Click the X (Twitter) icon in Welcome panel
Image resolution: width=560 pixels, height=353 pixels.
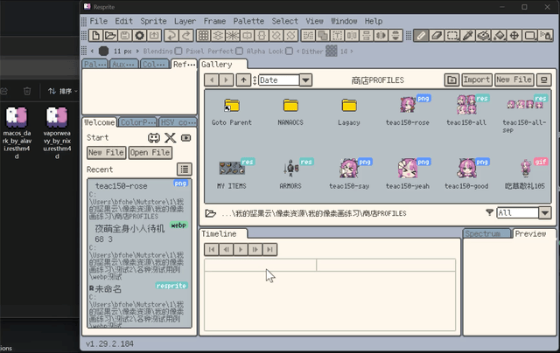point(170,138)
